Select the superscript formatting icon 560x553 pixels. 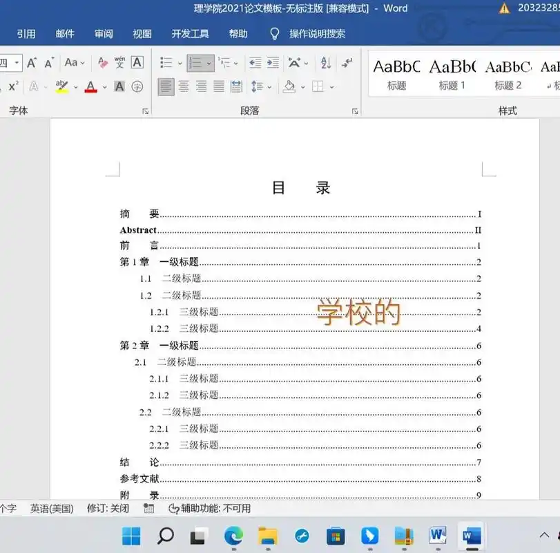pos(12,86)
